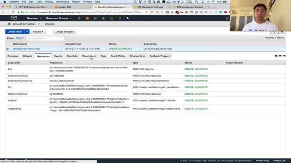Image resolution: width=291 pixels, height=163 pixels.
Task: Click the TargetGroup logical ID cell
Action: coord(15,109)
